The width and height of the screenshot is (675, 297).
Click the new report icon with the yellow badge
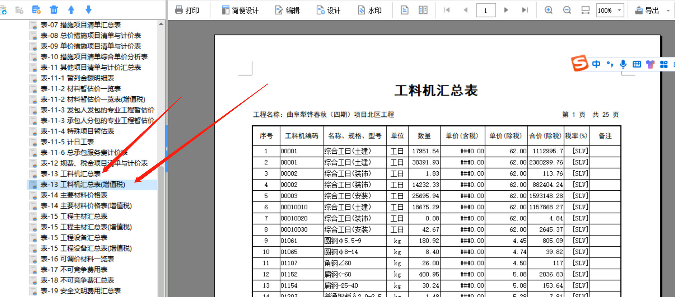pos(36,10)
